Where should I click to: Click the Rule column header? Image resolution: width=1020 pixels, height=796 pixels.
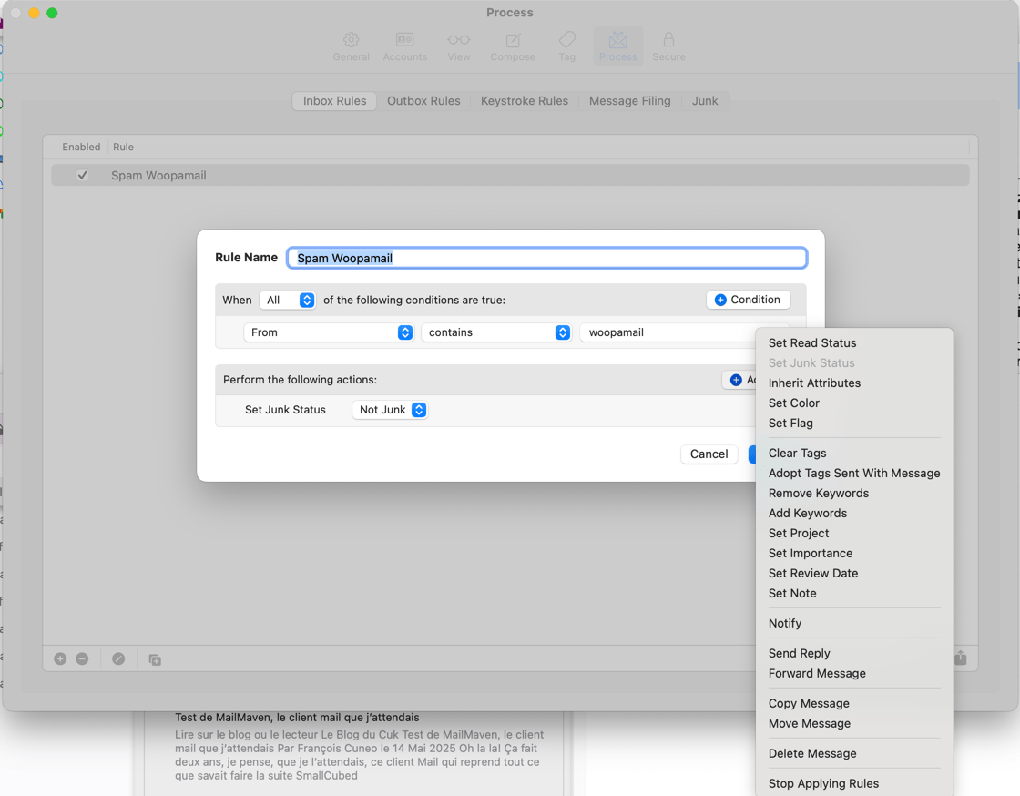point(123,147)
